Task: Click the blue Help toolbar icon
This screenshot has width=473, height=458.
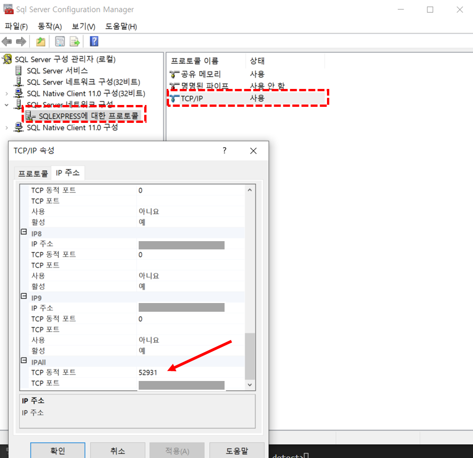Action: (94, 41)
